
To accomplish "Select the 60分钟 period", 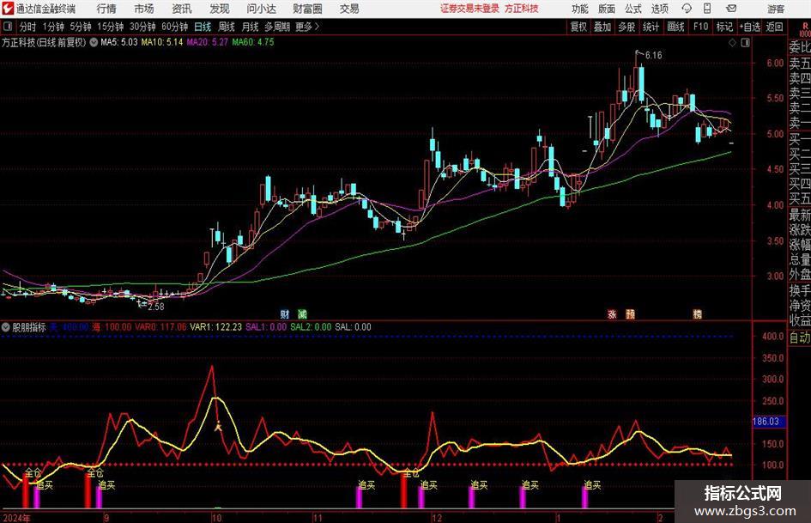I will tap(174, 27).
